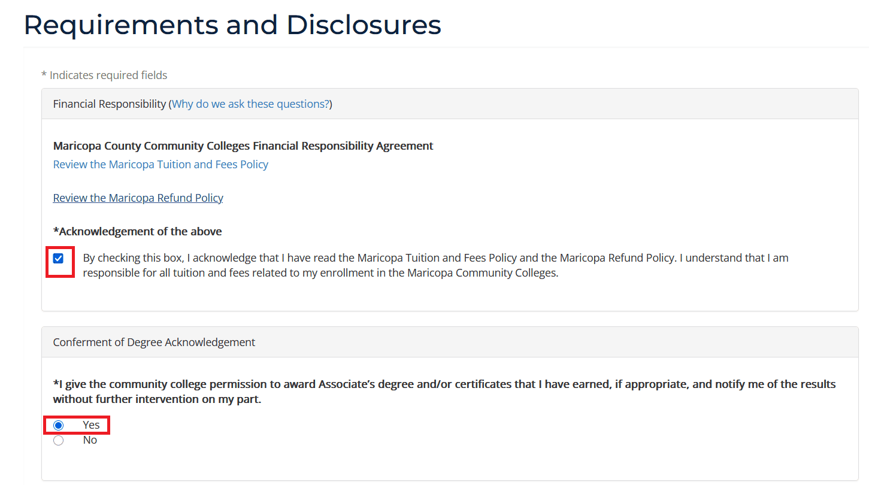Click the 'without further intervention on my part' line
This screenshot has width=869, height=485.
pyautogui.click(x=157, y=399)
